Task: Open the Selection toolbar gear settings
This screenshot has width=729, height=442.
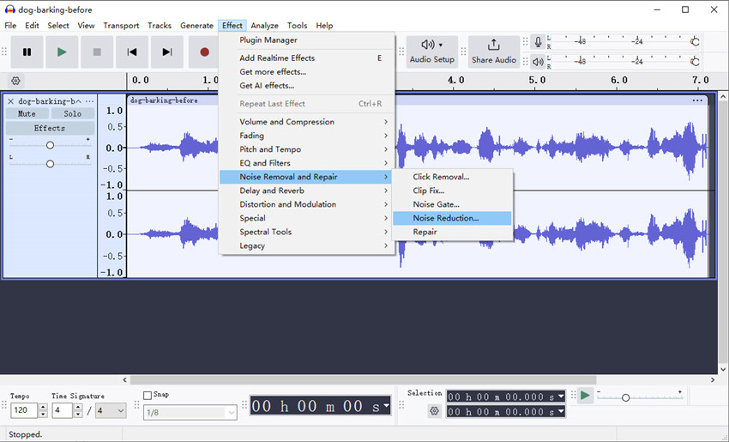Action: [434, 411]
